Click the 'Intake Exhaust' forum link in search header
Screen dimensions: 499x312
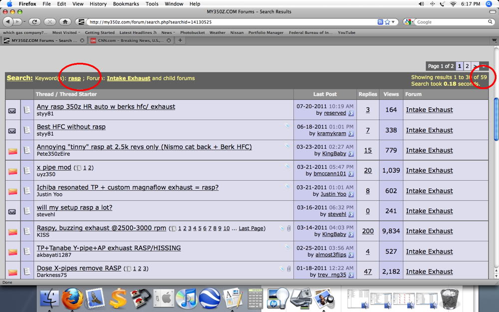pyautogui.click(x=129, y=78)
